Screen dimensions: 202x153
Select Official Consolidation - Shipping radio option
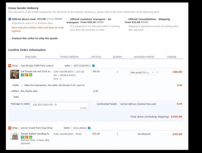[x=126, y=19]
